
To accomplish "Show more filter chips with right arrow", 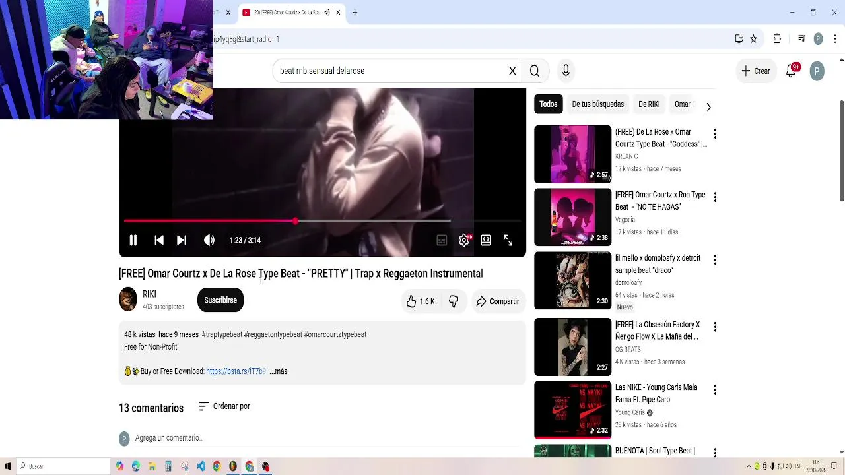I will pyautogui.click(x=708, y=107).
